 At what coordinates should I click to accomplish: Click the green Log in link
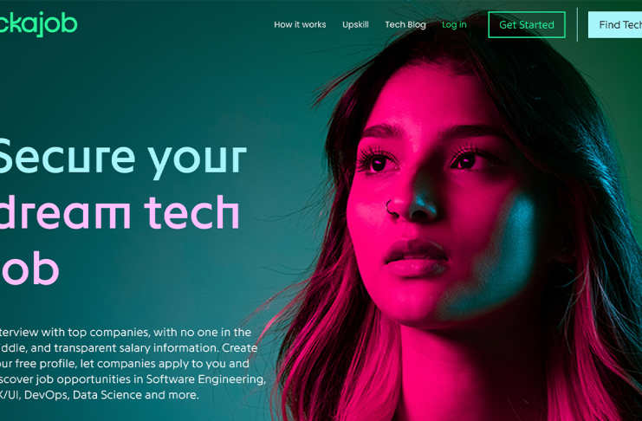(454, 25)
